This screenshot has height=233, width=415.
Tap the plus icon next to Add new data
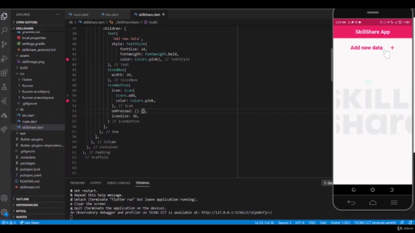click(392, 47)
